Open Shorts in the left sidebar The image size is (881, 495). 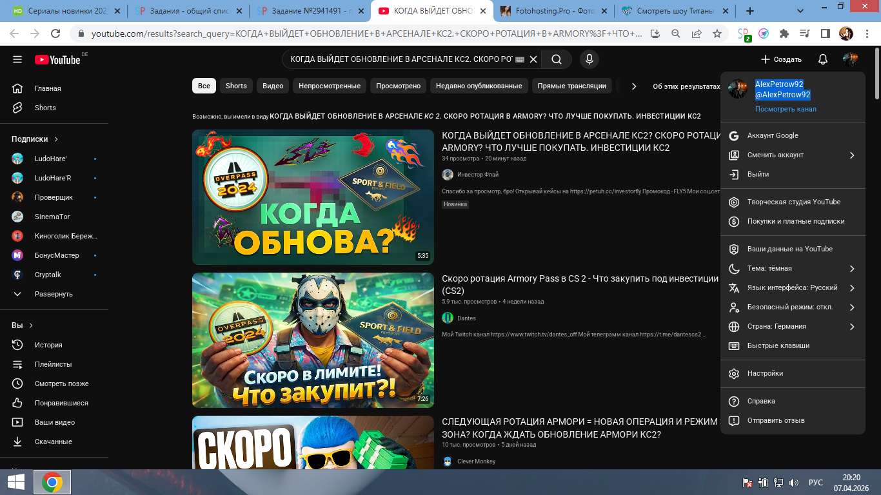pyautogui.click(x=54, y=108)
